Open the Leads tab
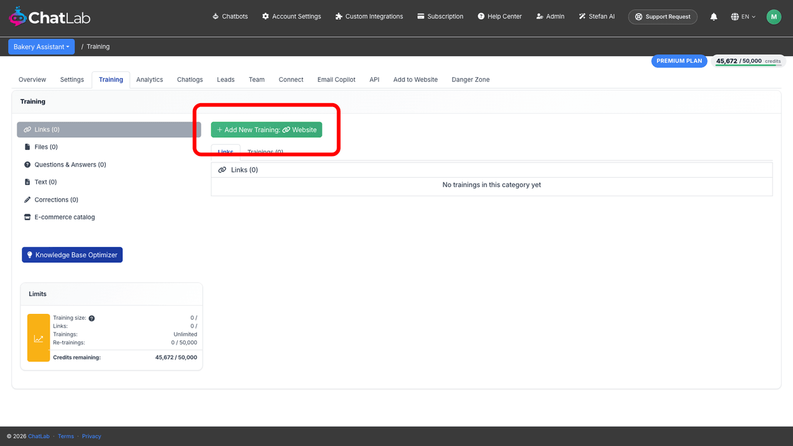 coord(225,79)
